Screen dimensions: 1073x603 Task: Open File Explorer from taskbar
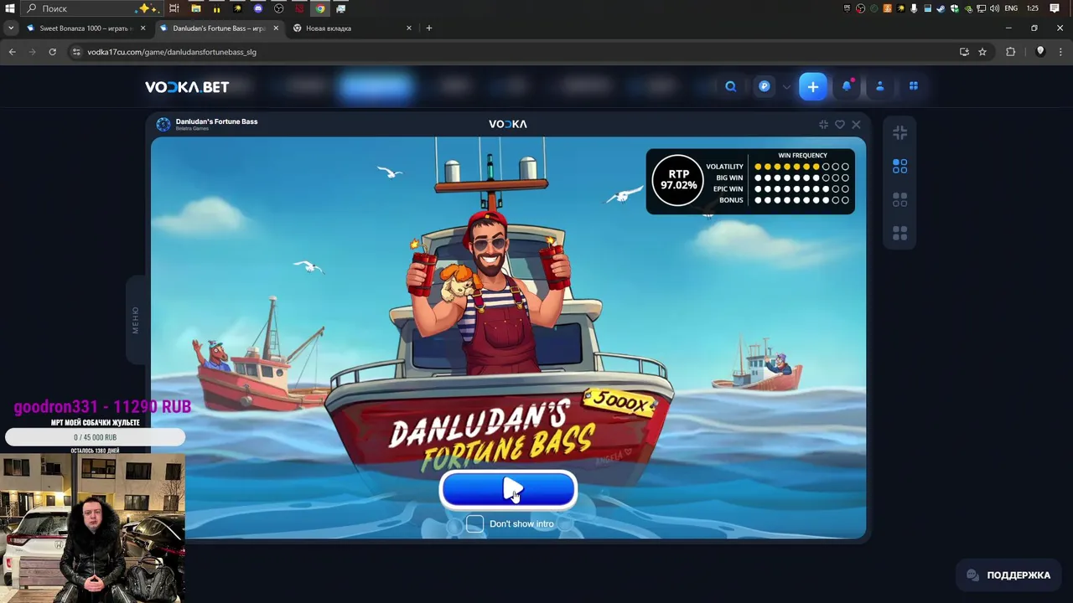click(195, 8)
